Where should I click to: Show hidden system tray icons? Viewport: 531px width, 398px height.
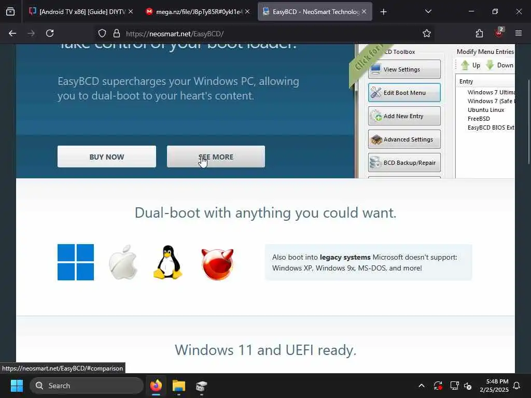[422, 386]
